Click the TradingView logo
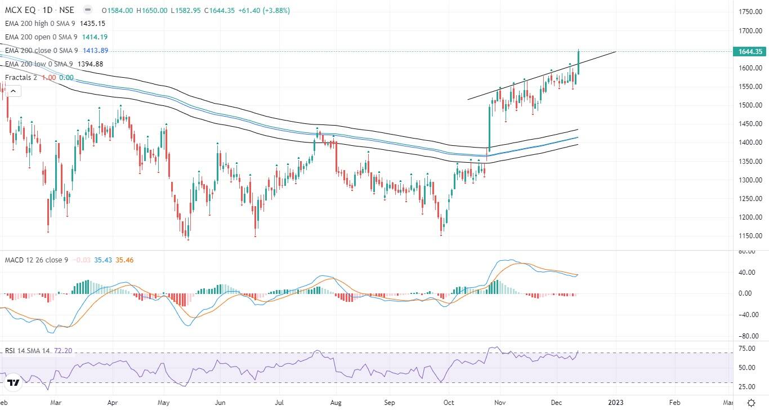Image resolution: width=769 pixels, height=410 pixels. coord(14,383)
